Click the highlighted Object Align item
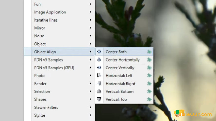Image resolution: width=216 pixels, height=121 pixels. (x=59, y=52)
